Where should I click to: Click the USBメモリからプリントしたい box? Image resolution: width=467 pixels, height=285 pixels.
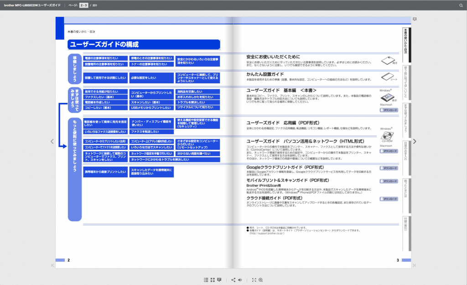pyautogui.click(x=151, y=108)
